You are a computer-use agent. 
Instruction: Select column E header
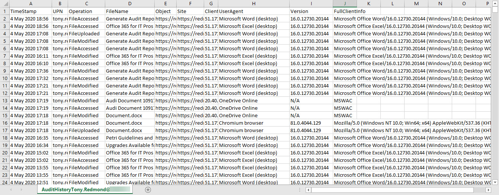point(165,3)
